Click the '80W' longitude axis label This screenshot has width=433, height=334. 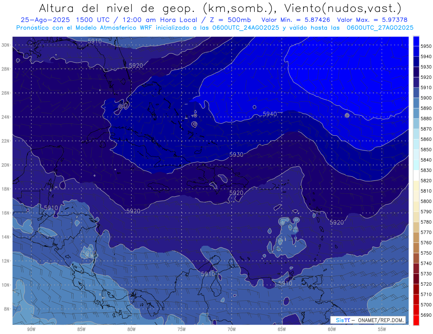(x=131, y=330)
